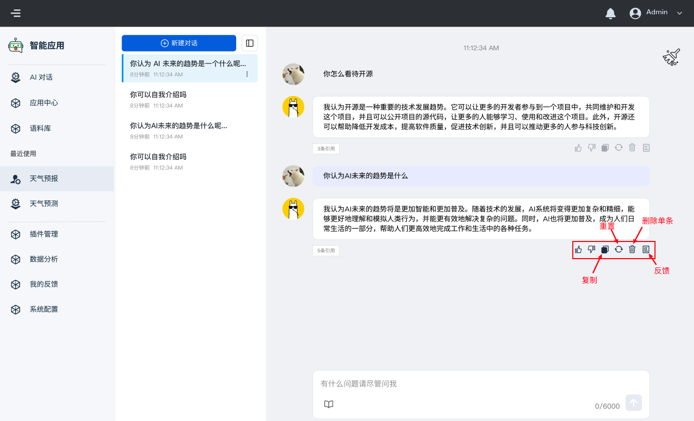Regenerate the open-source answer
The image size is (694, 421).
point(619,148)
